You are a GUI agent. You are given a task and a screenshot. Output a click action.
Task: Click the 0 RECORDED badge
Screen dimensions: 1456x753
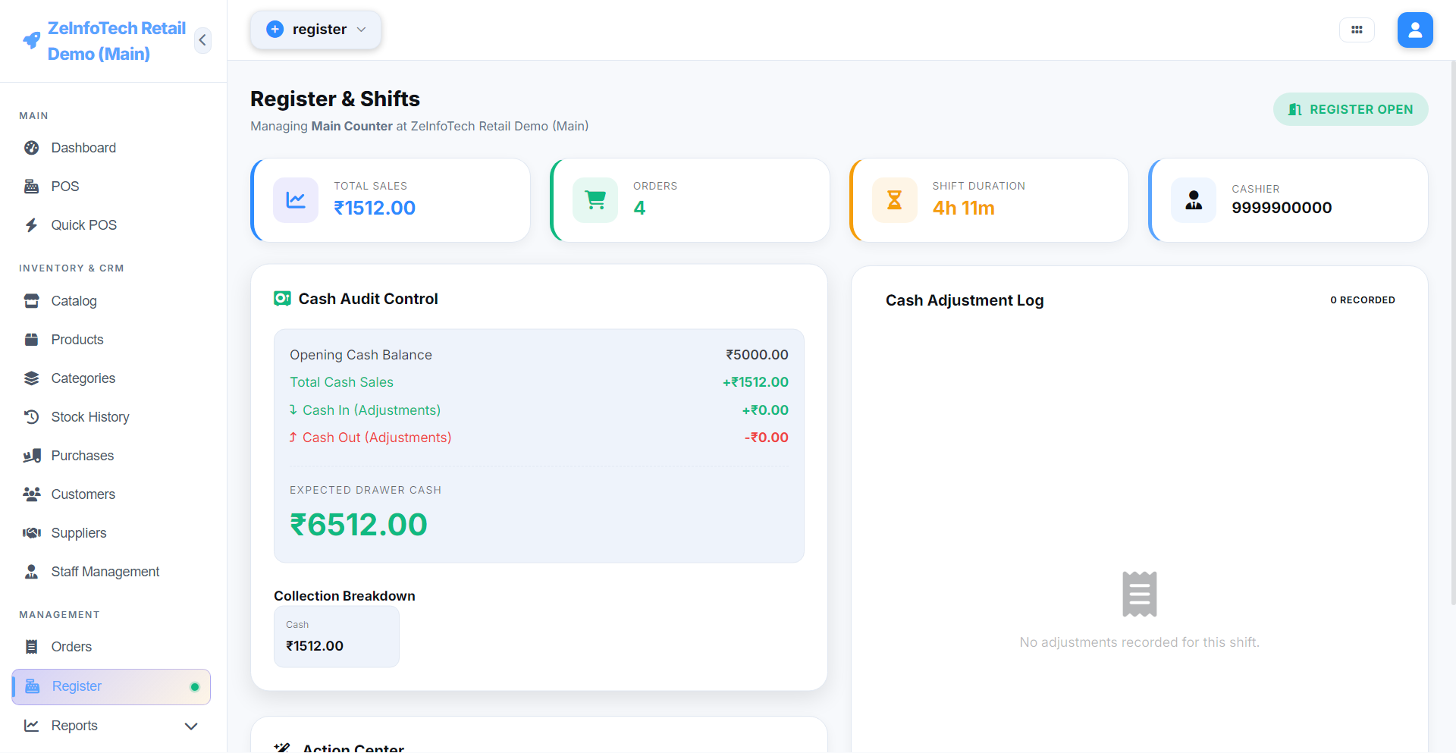pyautogui.click(x=1363, y=300)
